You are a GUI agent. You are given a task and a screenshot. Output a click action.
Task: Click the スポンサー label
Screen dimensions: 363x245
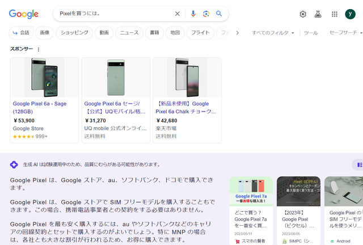22,49
